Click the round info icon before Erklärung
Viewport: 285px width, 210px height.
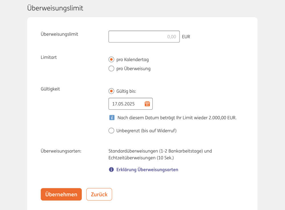111,170
